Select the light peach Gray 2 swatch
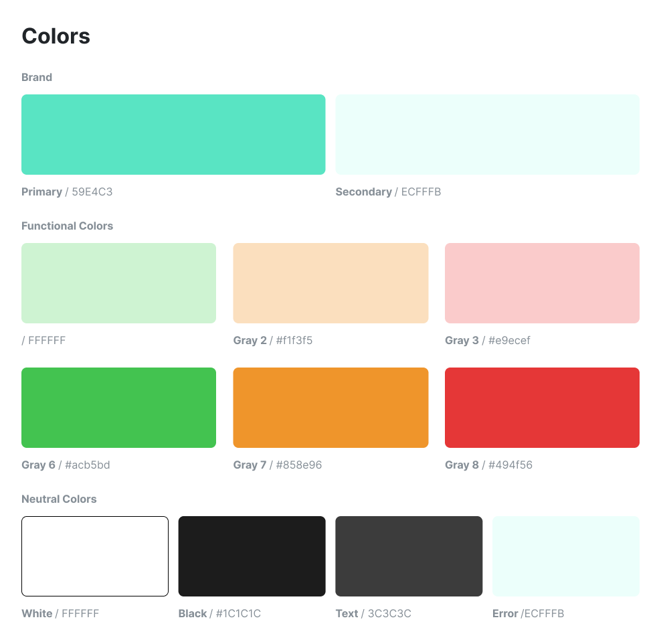The height and width of the screenshot is (642, 661). pyautogui.click(x=330, y=283)
